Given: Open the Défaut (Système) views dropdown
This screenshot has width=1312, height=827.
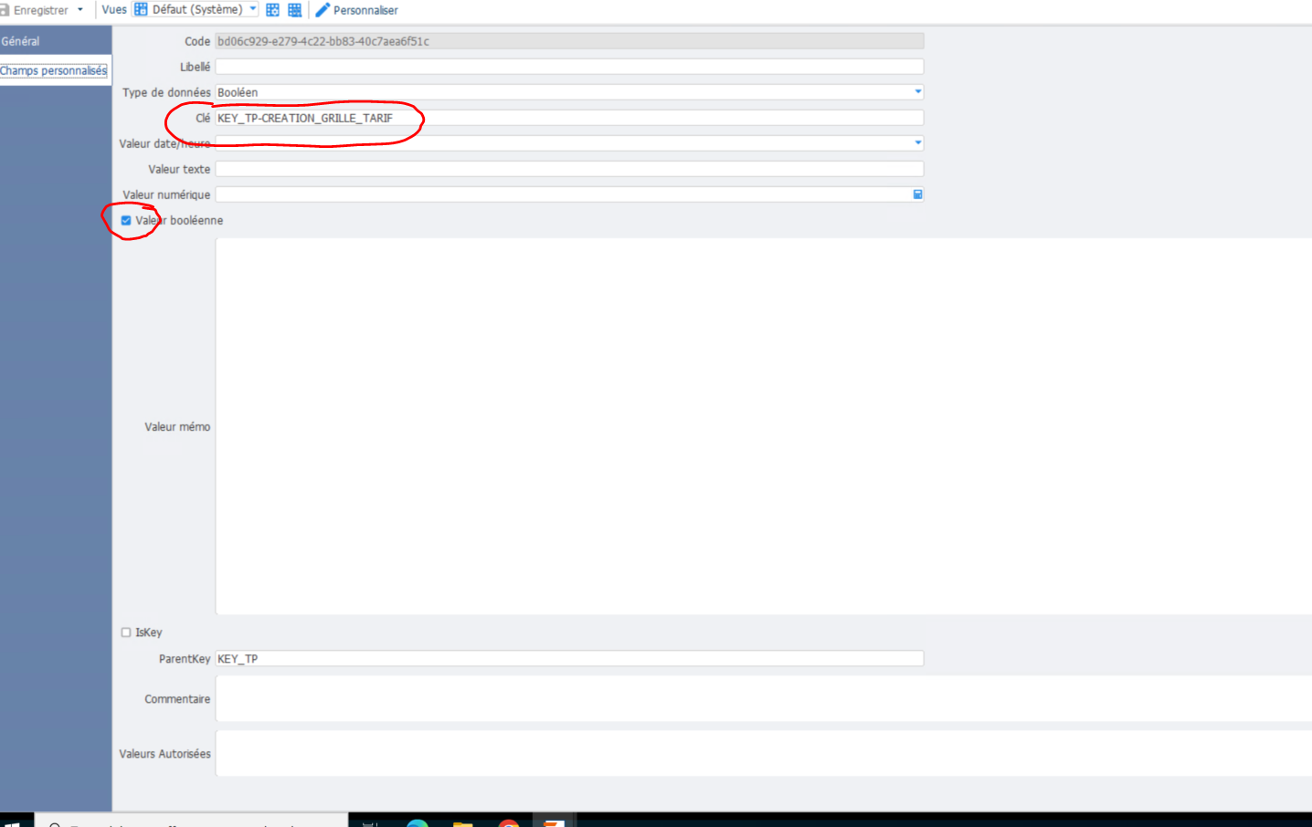Looking at the screenshot, I should [253, 9].
